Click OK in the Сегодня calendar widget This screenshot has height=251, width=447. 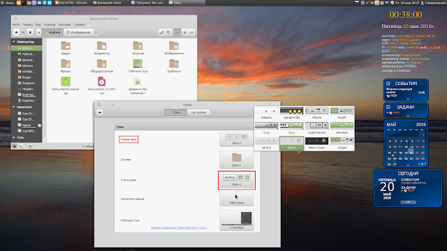pyautogui.click(x=408, y=202)
